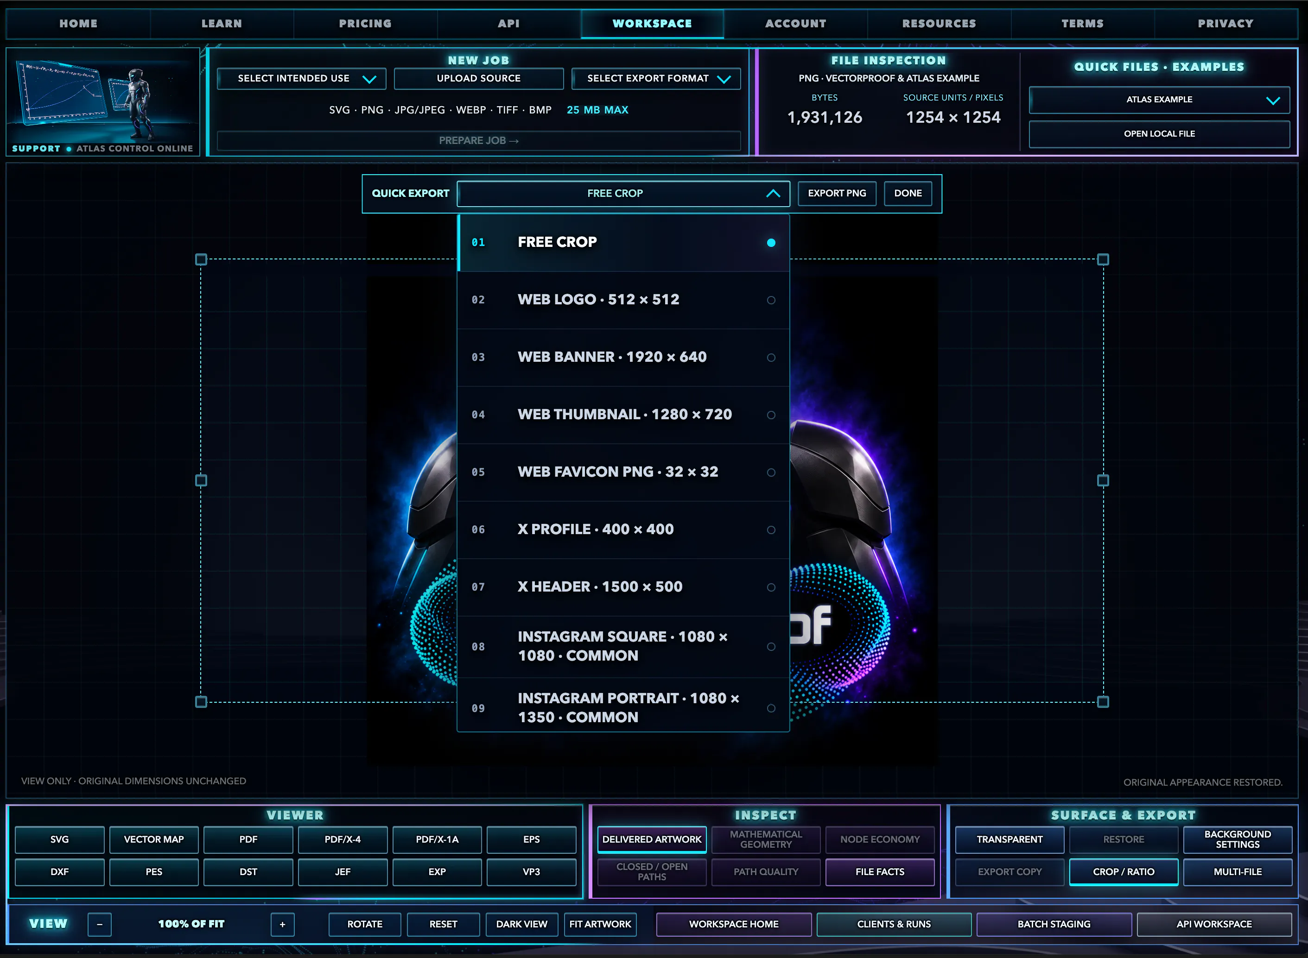Select Web Logo 512 × 512 preset

[x=623, y=300]
